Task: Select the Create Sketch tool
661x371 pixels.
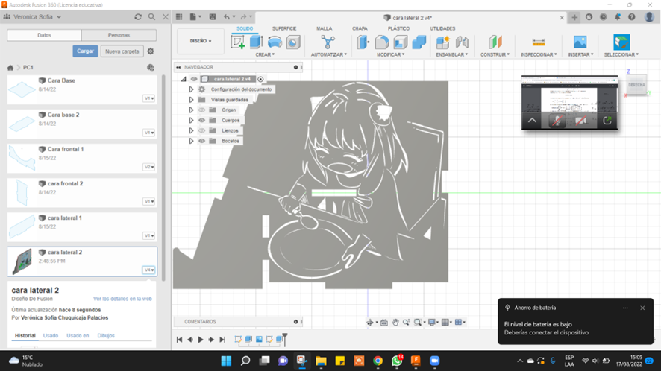Action: pos(238,42)
